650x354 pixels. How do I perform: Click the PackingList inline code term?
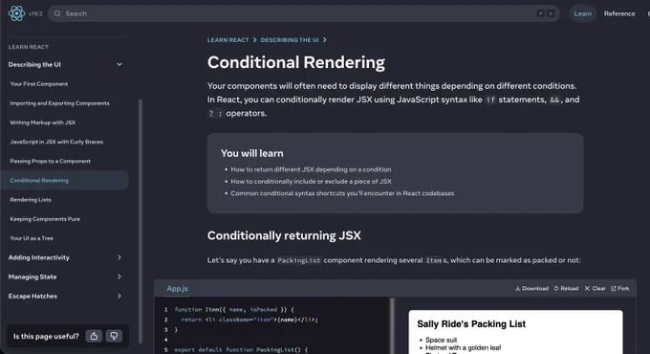point(298,260)
